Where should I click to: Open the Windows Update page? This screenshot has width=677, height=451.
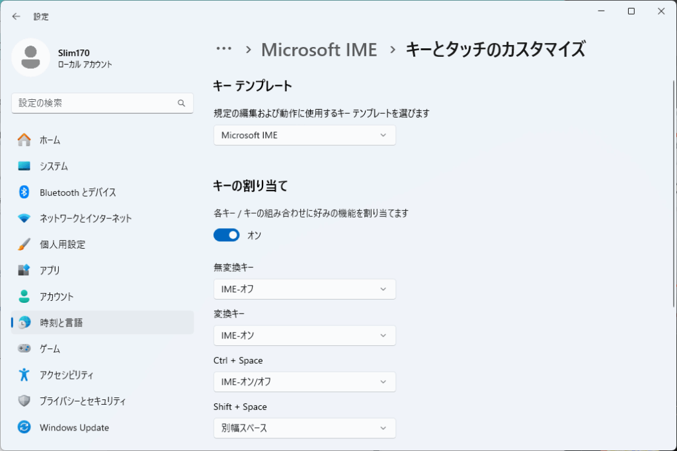[x=102, y=427]
